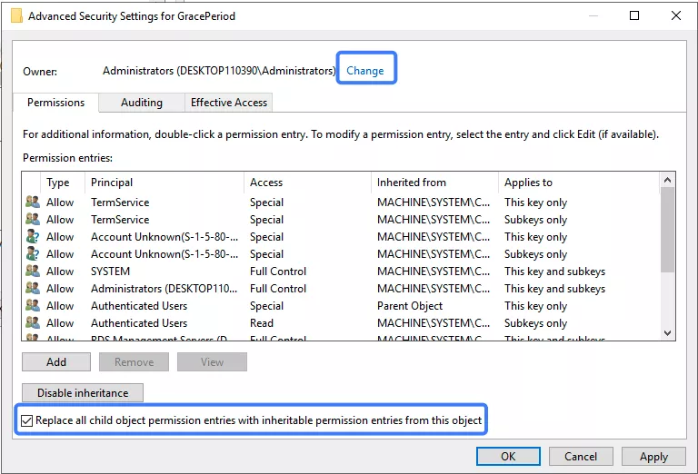698x474 pixels.
Task: Sort by Inherited from column header
Action: [433, 183]
